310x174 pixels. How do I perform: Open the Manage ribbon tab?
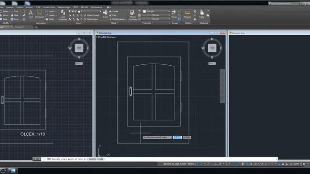coord(10,7)
